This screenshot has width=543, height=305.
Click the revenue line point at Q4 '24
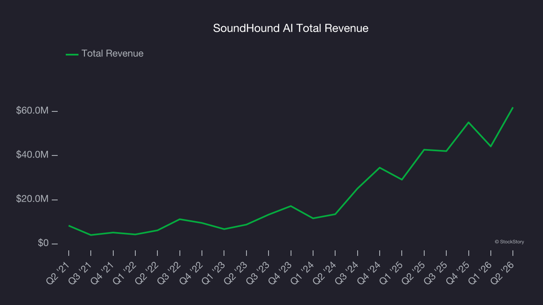pos(380,168)
